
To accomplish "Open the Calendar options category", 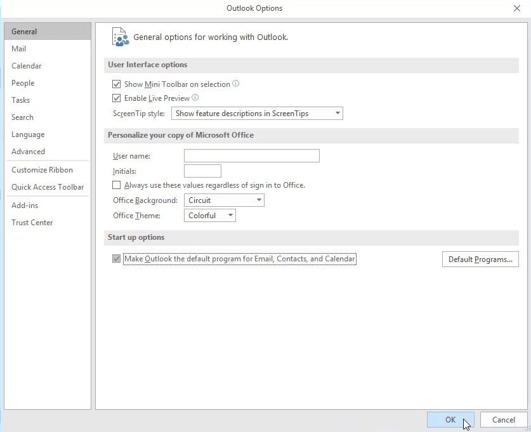I will click(x=48, y=66).
